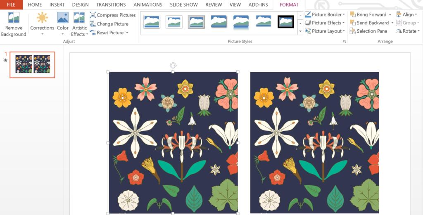423x215 pixels.
Task: Expand the Reset Picture dropdown arrow
Action: (127, 33)
